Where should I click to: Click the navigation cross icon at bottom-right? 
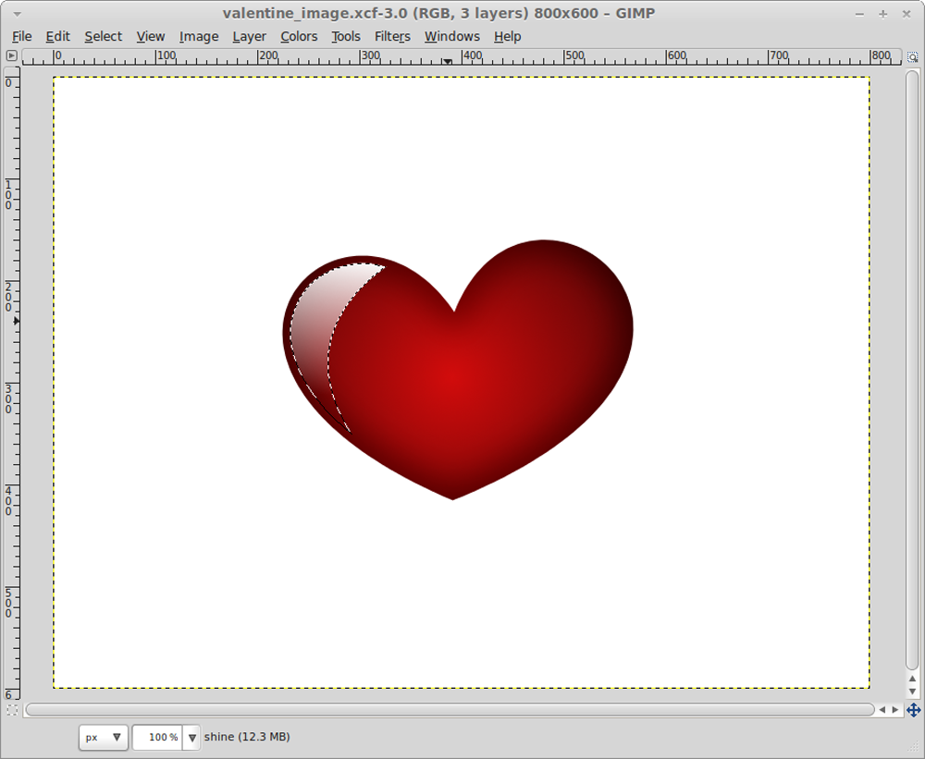(x=913, y=710)
